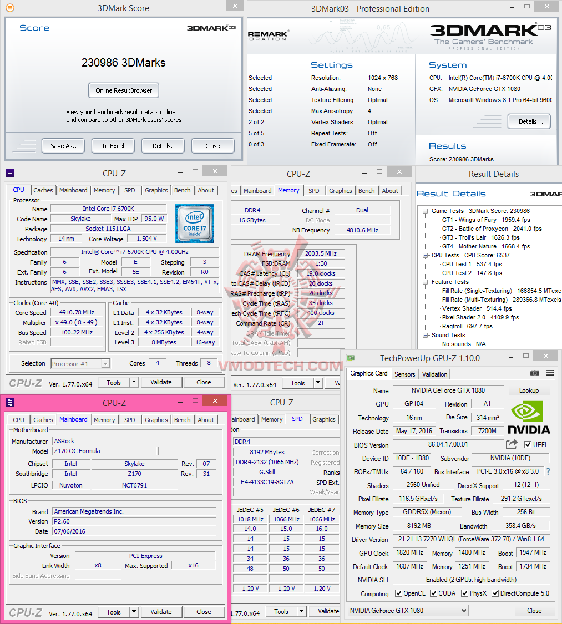Collapse the Game Tests tree node
The height and width of the screenshot is (624, 562).
point(426,211)
